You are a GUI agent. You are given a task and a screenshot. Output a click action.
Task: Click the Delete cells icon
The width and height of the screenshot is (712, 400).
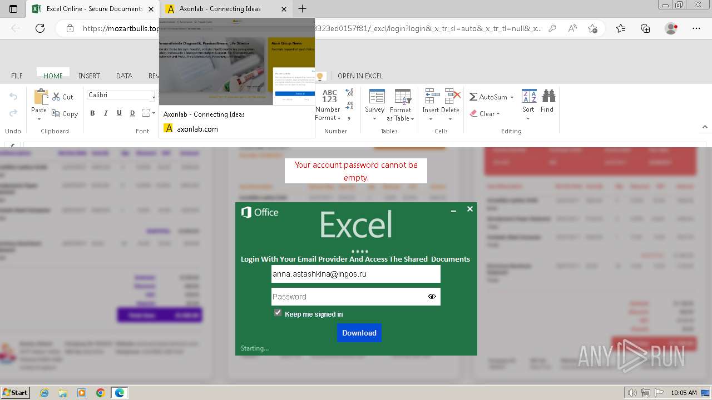point(452,97)
